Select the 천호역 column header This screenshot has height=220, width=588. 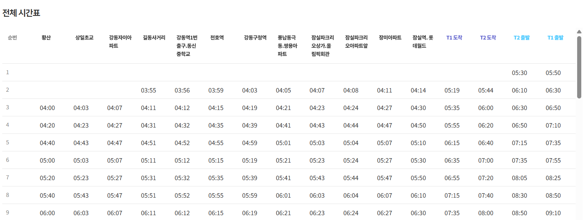[x=217, y=38]
